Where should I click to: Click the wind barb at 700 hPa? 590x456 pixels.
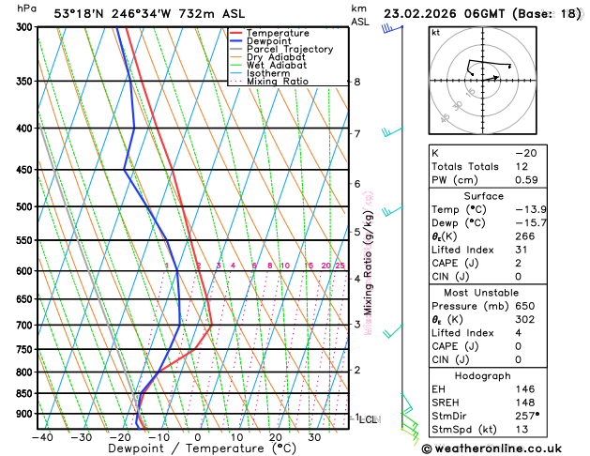pyautogui.click(x=393, y=330)
